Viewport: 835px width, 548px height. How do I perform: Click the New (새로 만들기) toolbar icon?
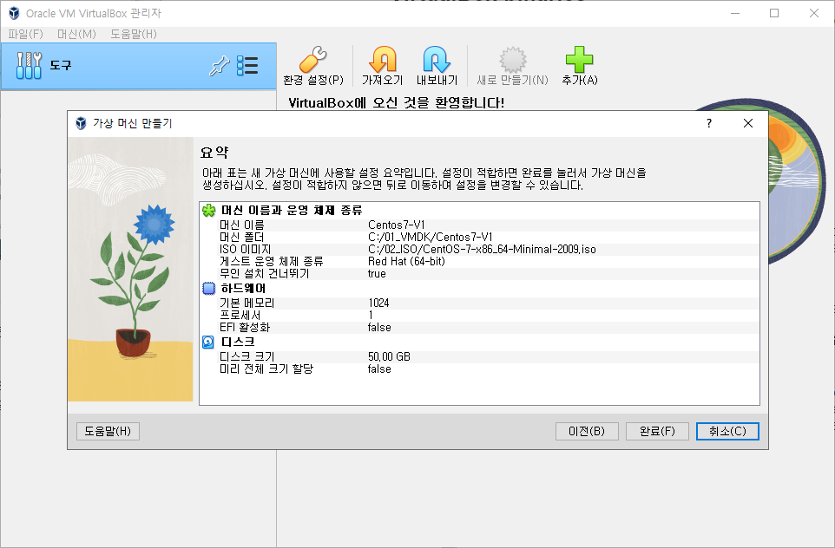pyautogui.click(x=512, y=60)
